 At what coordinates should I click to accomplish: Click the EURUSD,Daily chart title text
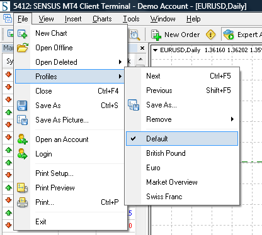pyautogui.click(x=180, y=50)
